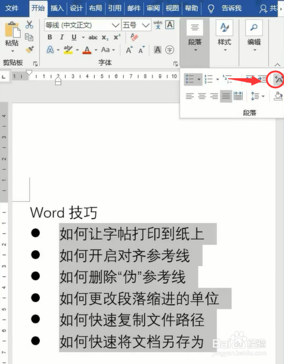Click the line spacing icon
The image size is (284, 364).
click(255, 96)
